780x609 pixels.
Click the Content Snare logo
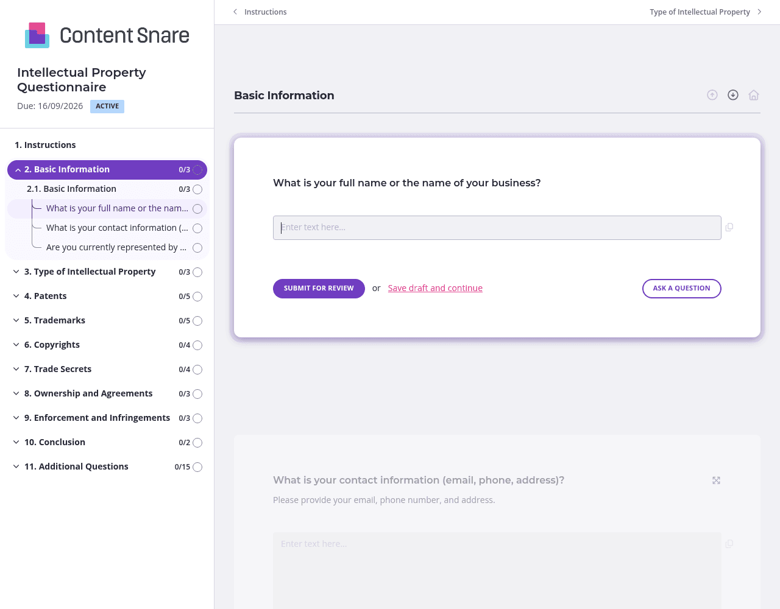(107, 35)
